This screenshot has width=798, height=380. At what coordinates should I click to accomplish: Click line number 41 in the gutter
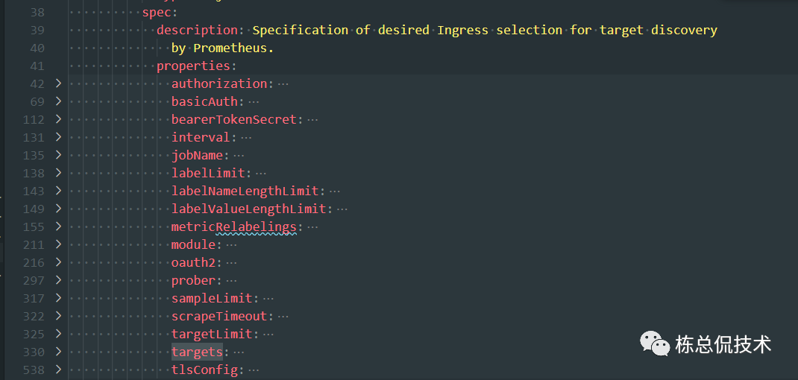[x=37, y=66]
